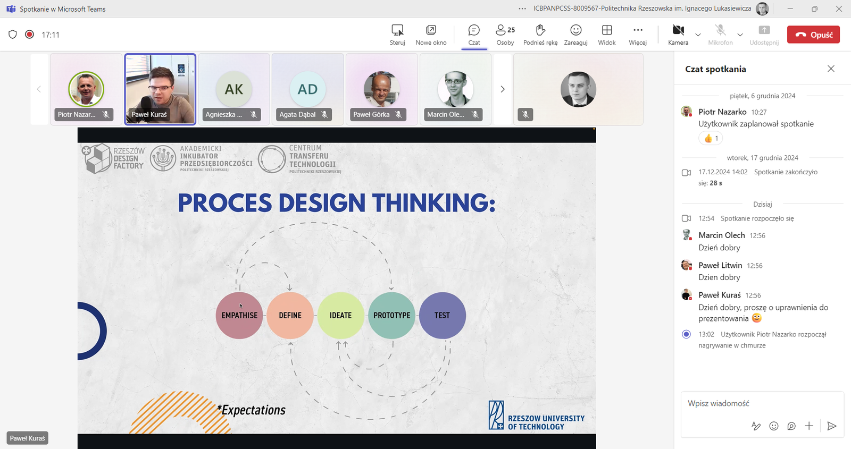Expand the Mikrofon options dropdown arrow
851x449 pixels.
740,35
